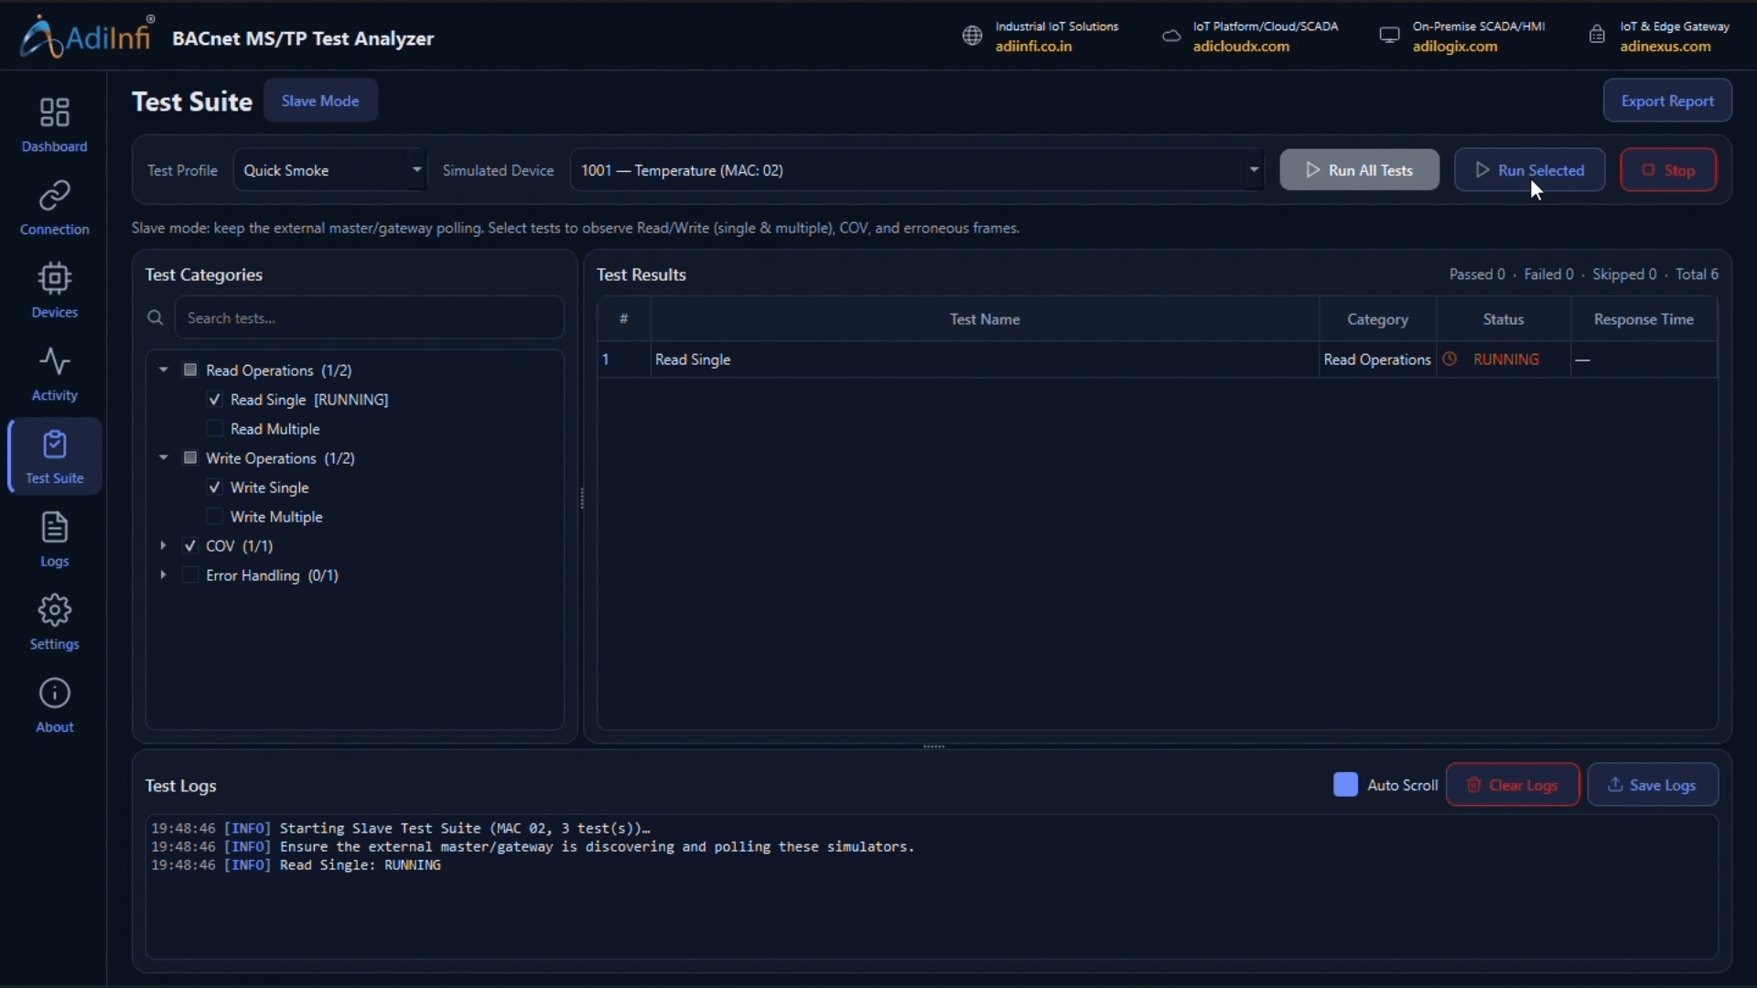
Task: Click the # column header
Action: point(624,319)
